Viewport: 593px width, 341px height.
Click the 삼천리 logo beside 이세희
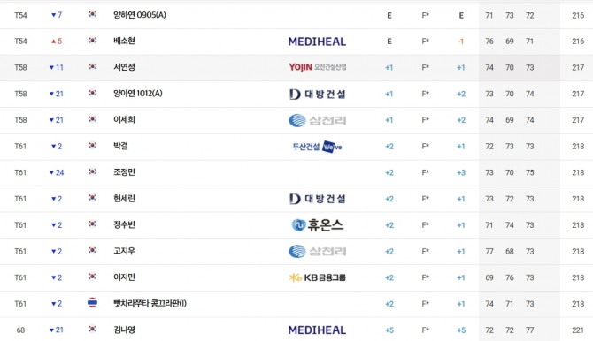(x=318, y=120)
